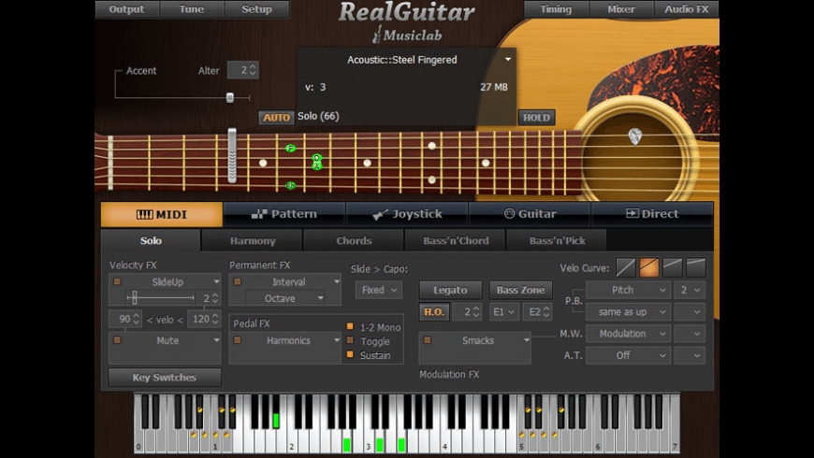Switch to Joystick mode
The image size is (814, 458).
coord(407,214)
